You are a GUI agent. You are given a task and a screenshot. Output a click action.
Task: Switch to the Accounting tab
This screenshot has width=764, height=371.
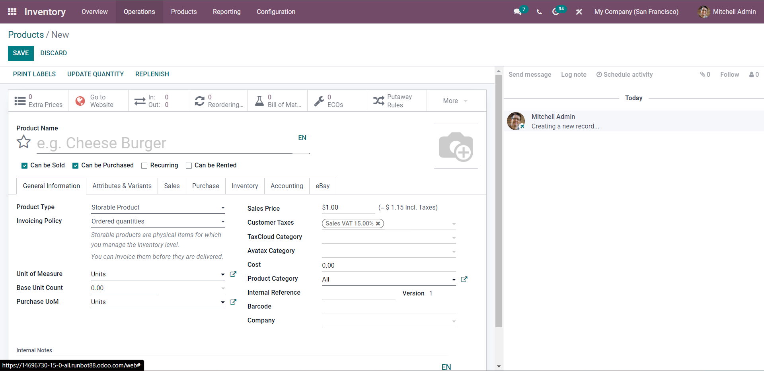point(287,186)
